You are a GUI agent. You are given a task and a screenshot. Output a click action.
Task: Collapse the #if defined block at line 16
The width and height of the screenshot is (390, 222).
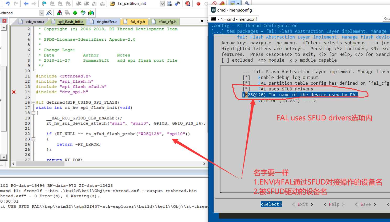(33, 102)
